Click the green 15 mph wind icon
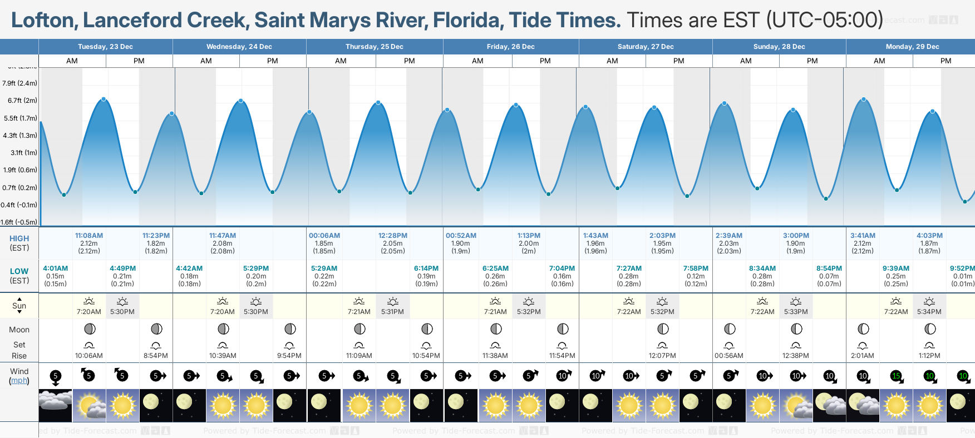The width and height of the screenshot is (975, 438). point(897,376)
